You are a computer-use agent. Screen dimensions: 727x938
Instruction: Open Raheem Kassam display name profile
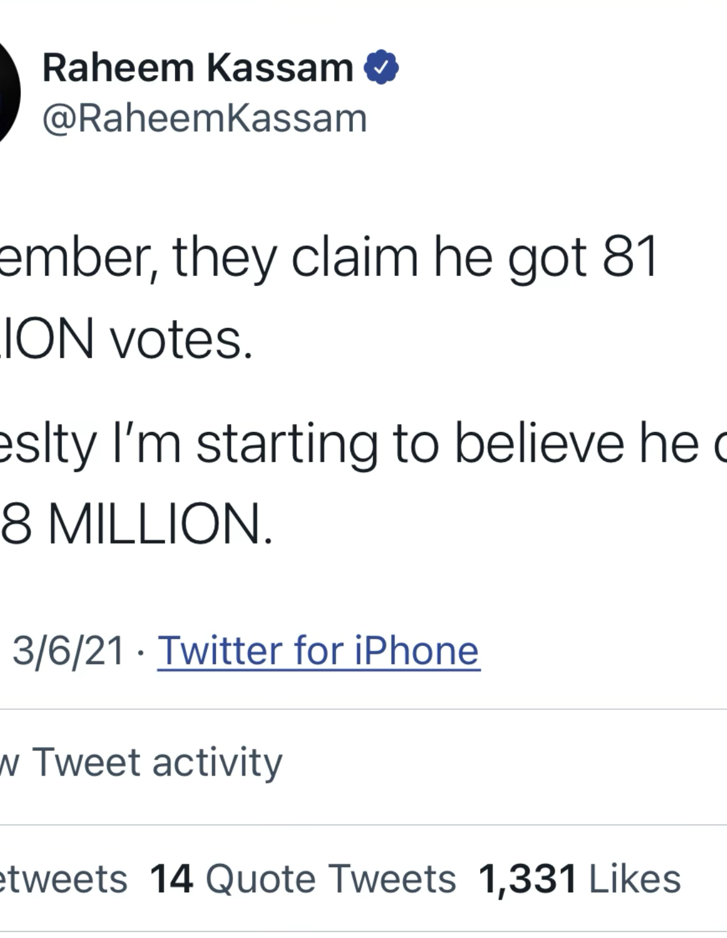[x=197, y=68]
